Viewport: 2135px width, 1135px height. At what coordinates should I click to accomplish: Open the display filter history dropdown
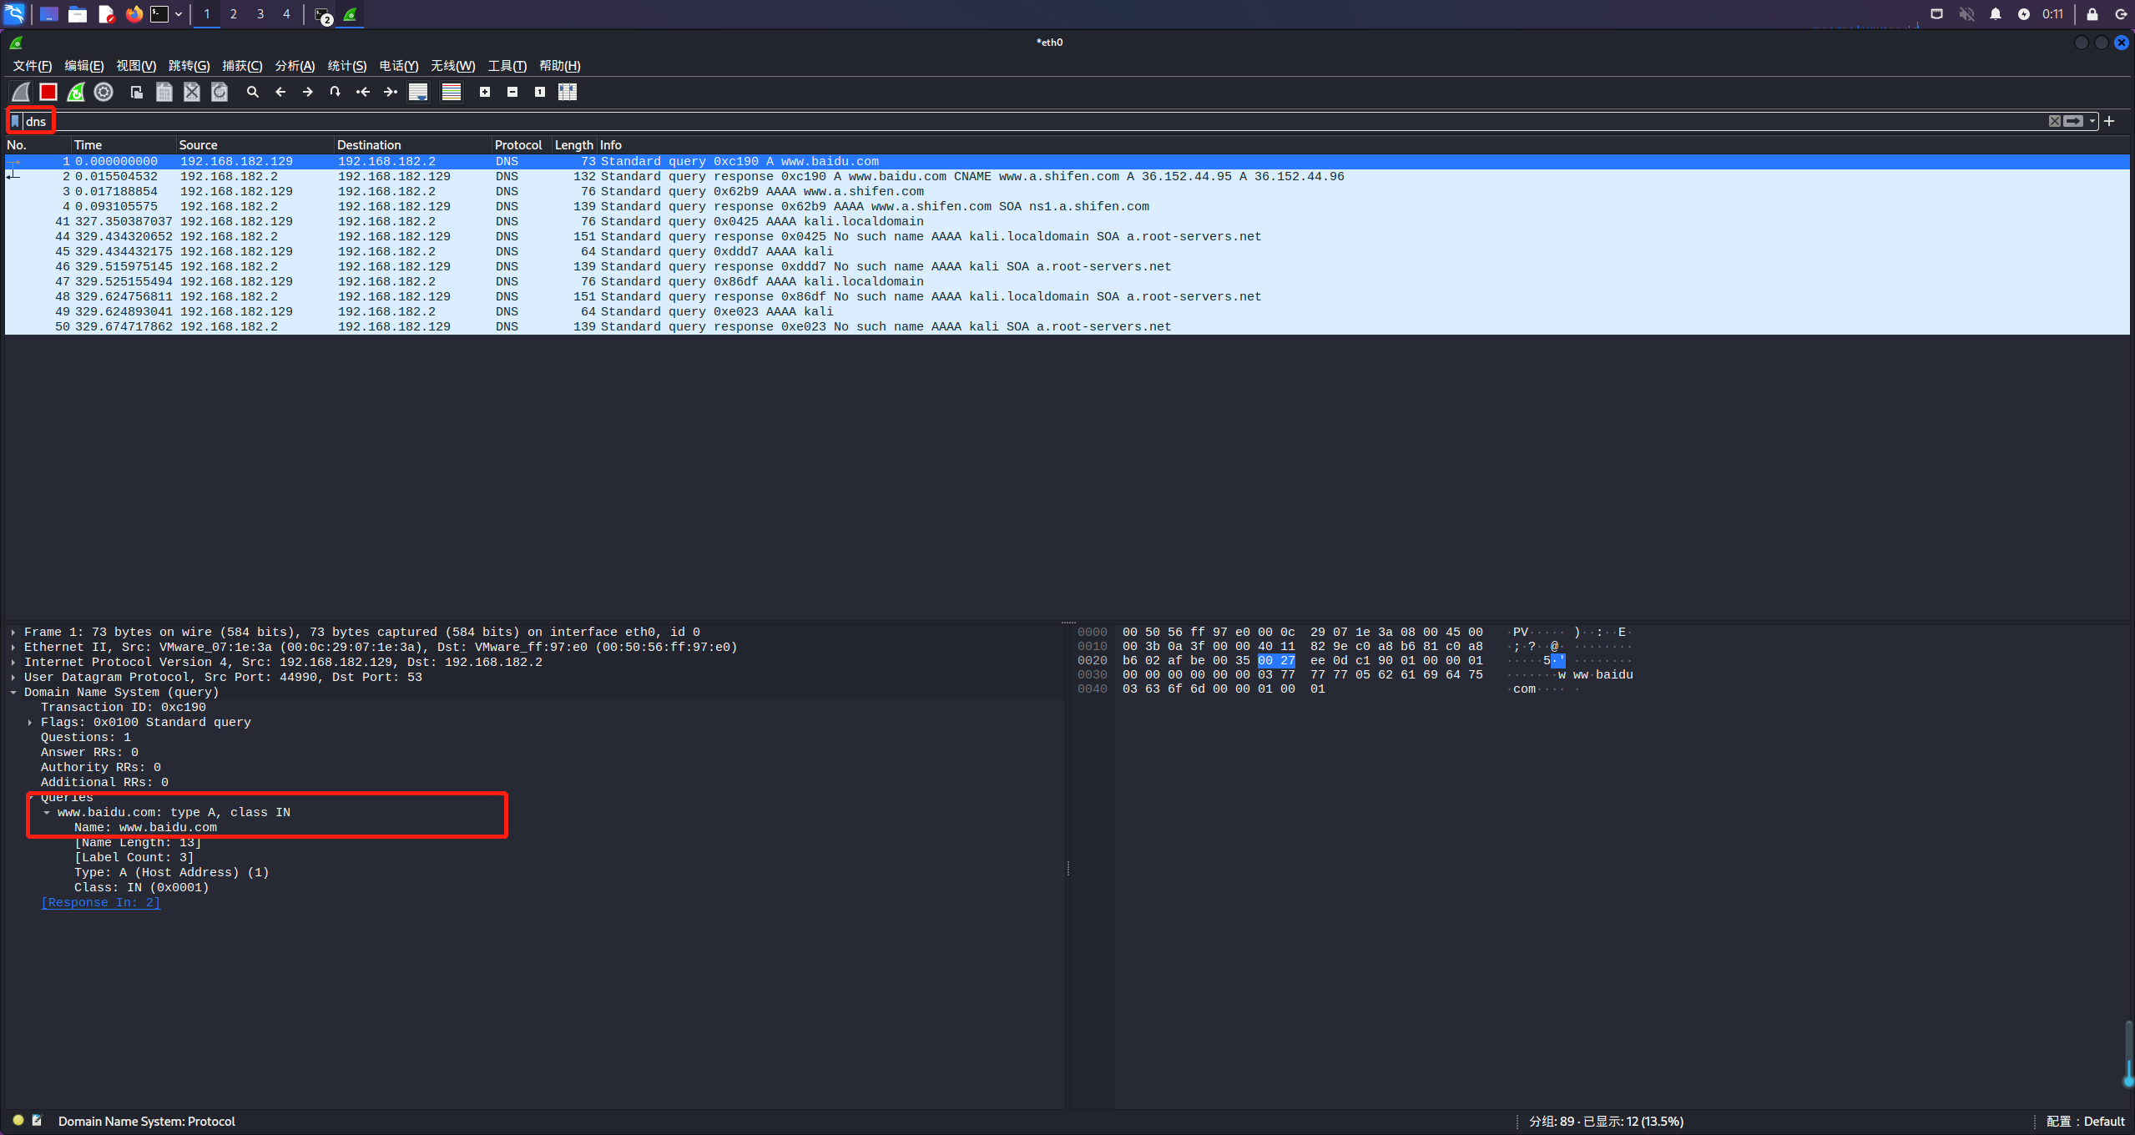coord(2092,121)
